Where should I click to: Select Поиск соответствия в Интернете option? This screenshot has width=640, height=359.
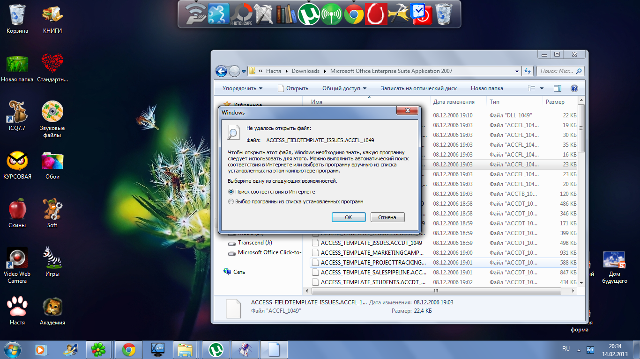[271, 192]
